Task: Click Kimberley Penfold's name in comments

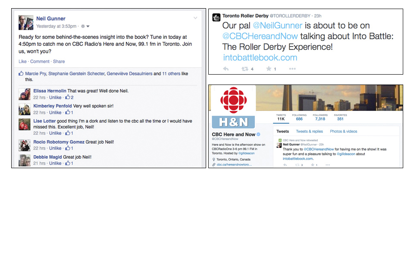Action: (53, 106)
